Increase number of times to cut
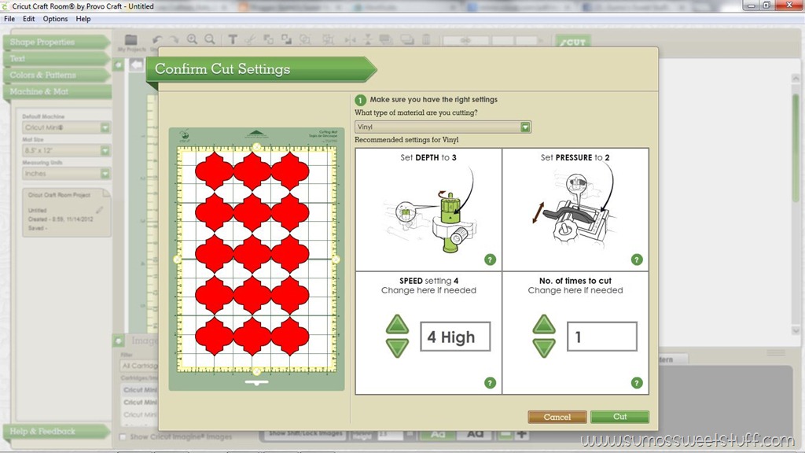This screenshot has height=453, width=805. click(544, 325)
